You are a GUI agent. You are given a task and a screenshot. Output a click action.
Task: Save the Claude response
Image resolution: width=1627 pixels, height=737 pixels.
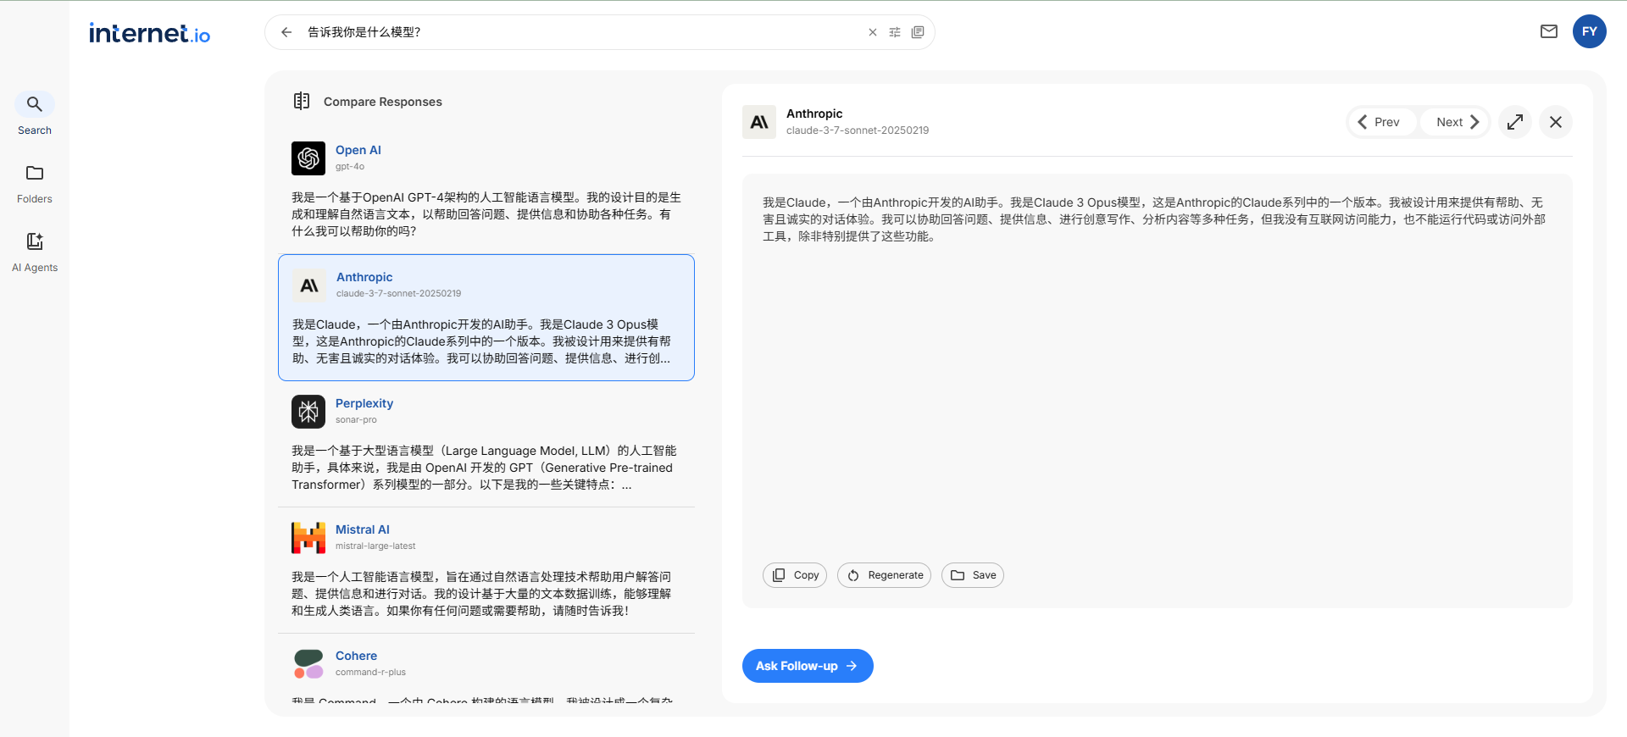coord(973,575)
